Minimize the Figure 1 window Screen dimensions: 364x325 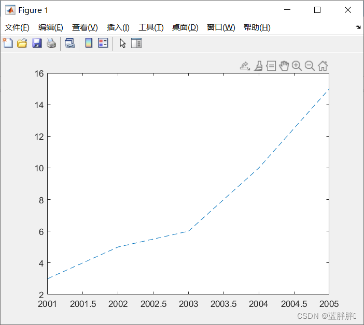point(287,10)
